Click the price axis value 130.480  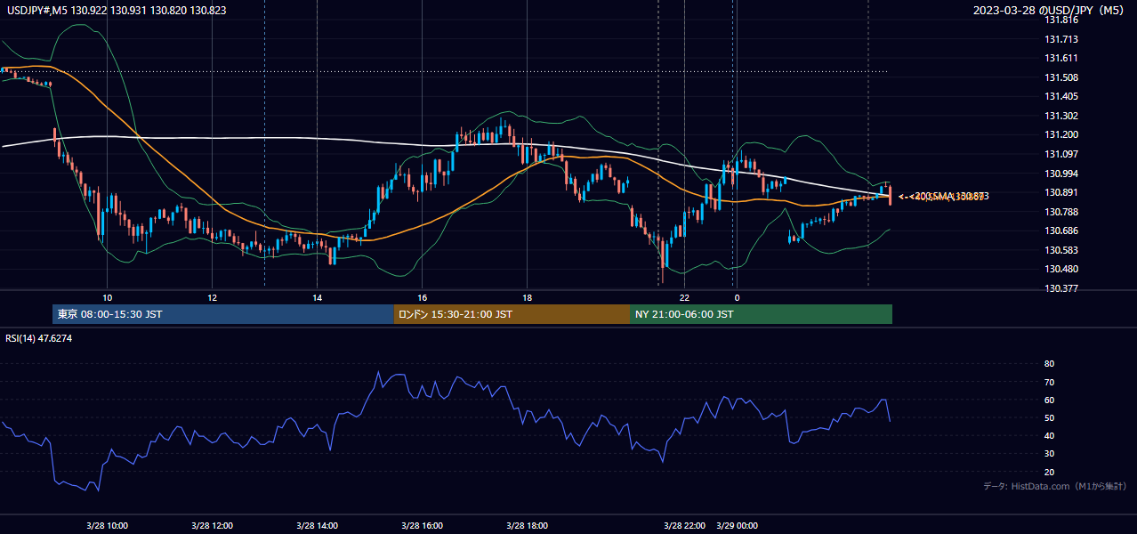tap(1061, 269)
